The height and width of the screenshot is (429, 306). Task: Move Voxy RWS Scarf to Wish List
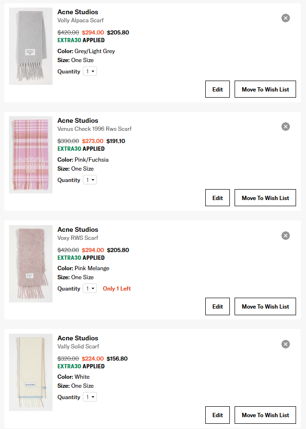(265, 307)
